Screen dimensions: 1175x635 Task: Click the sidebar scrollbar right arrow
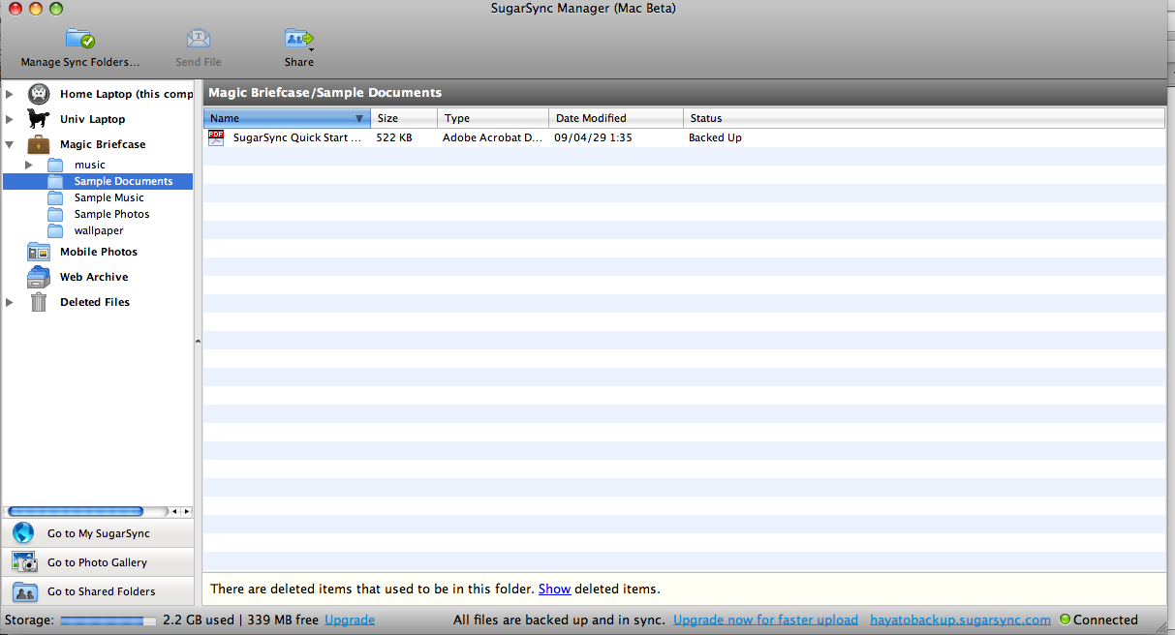coord(187,511)
